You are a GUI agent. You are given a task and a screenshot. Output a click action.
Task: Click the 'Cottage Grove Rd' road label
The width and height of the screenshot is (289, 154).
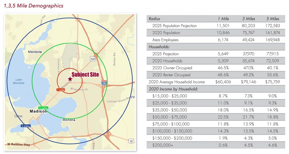(118, 100)
